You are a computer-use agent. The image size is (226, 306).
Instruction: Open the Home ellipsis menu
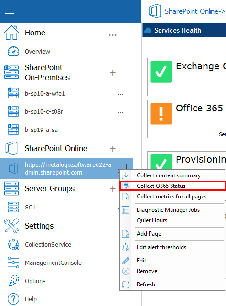tap(113, 35)
